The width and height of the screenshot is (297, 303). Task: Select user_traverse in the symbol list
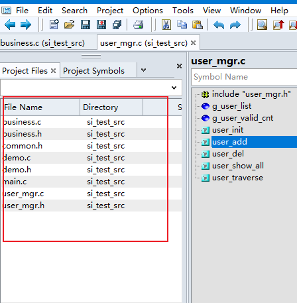237,178
